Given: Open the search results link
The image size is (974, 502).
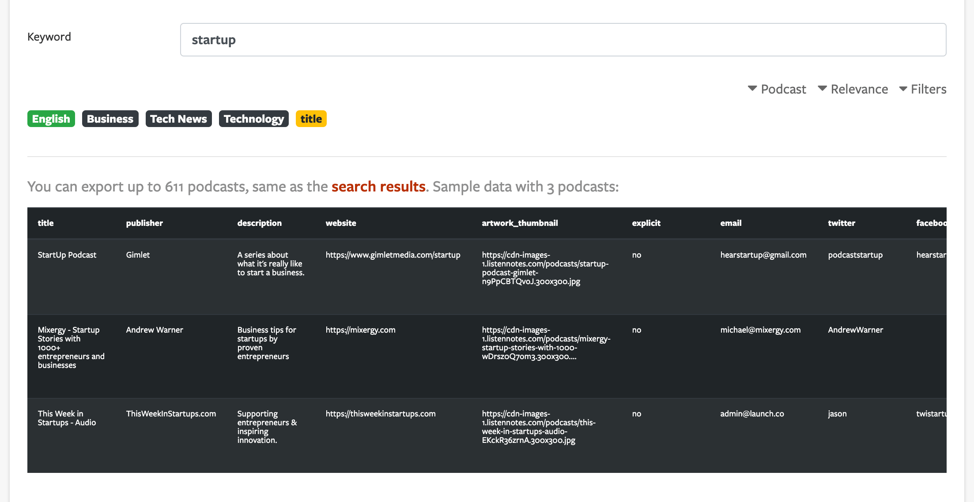Looking at the screenshot, I should pyautogui.click(x=378, y=187).
